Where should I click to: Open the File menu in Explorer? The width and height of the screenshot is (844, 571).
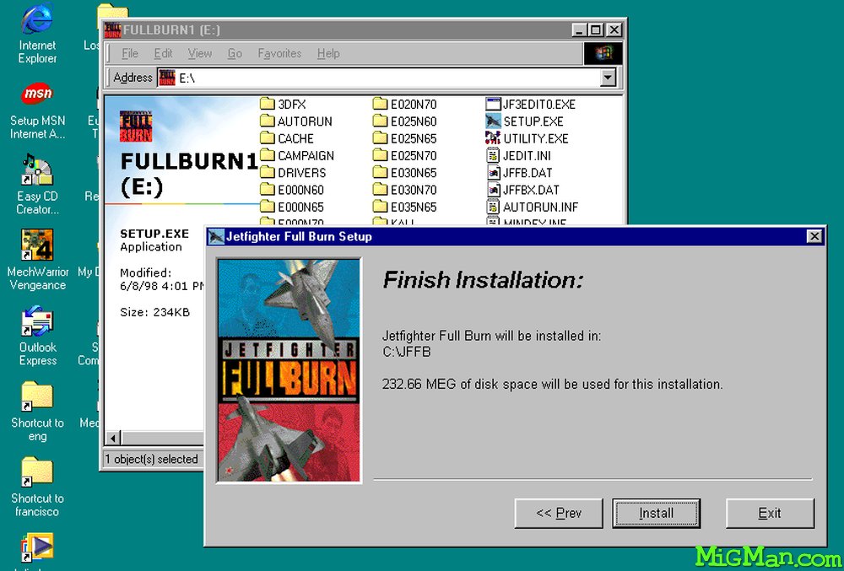pos(130,53)
